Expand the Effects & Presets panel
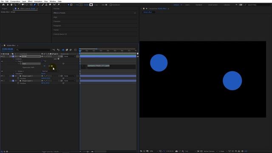 (x=59, y=13)
